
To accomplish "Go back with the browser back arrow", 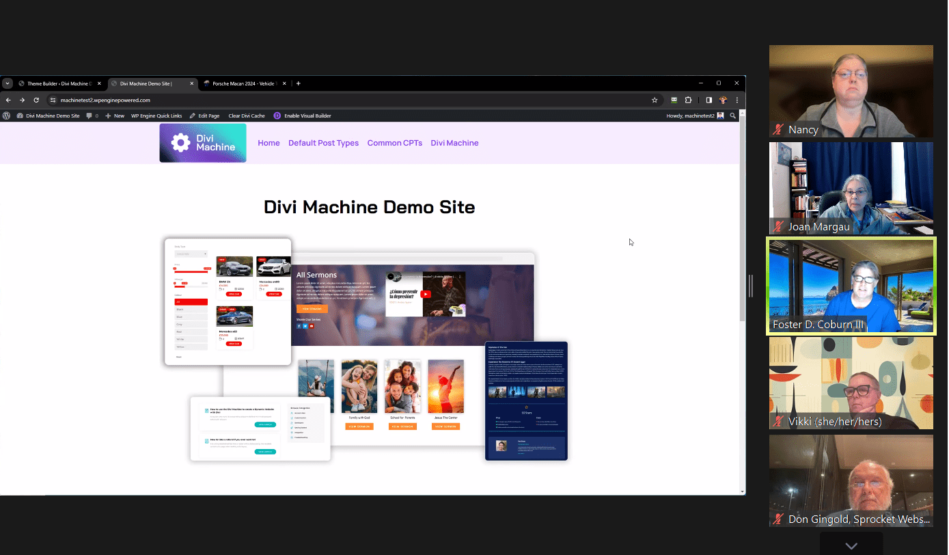I will click(x=8, y=100).
